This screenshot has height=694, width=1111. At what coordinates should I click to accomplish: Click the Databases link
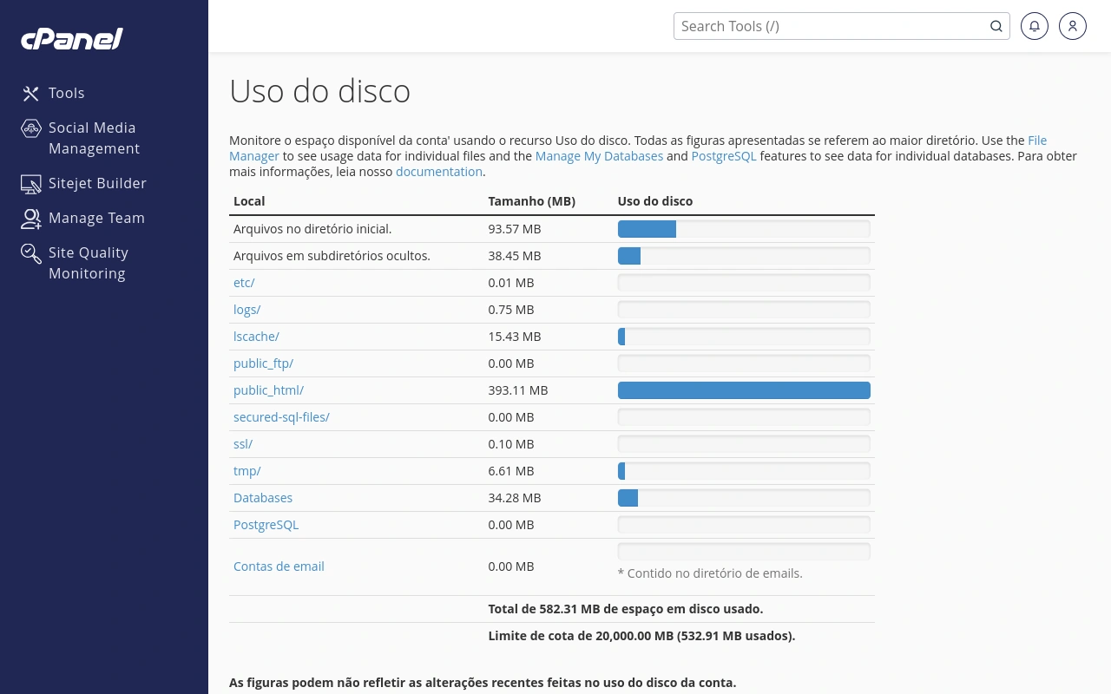263,497
